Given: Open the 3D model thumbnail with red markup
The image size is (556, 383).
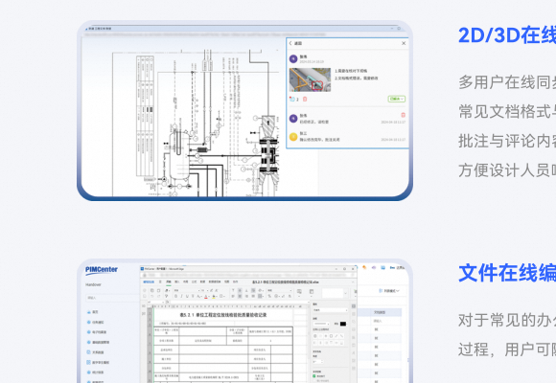Looking at the screenshot, I should click(310, 79).
